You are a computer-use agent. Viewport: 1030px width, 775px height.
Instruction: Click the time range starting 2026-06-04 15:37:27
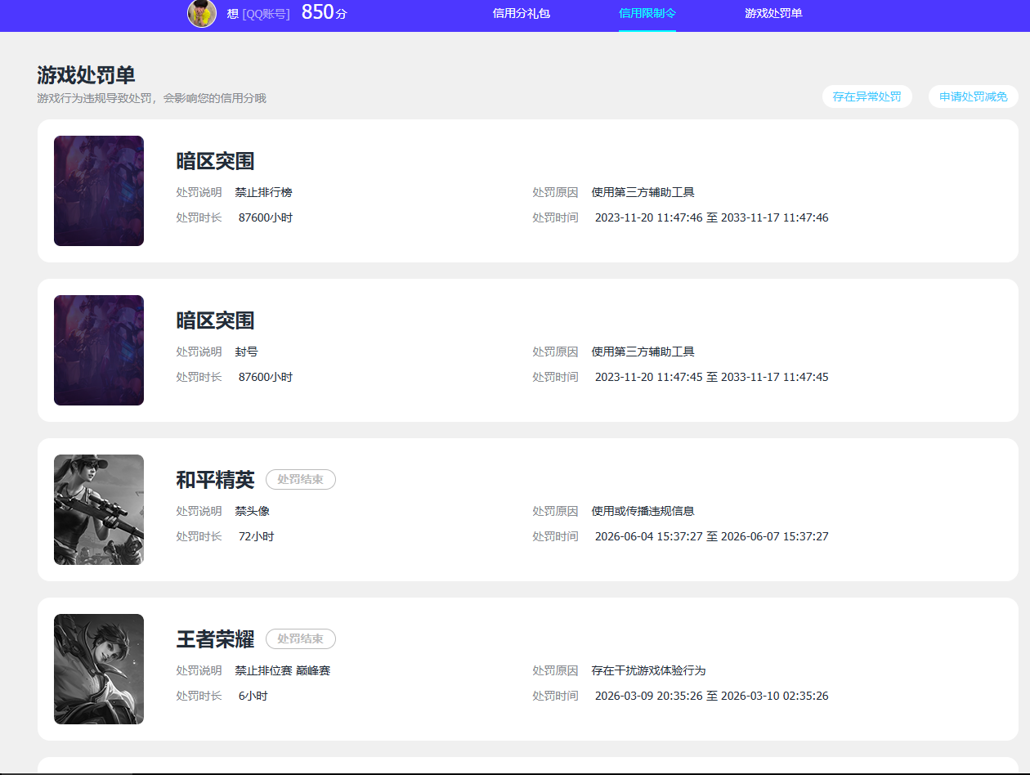click(711, 537)
